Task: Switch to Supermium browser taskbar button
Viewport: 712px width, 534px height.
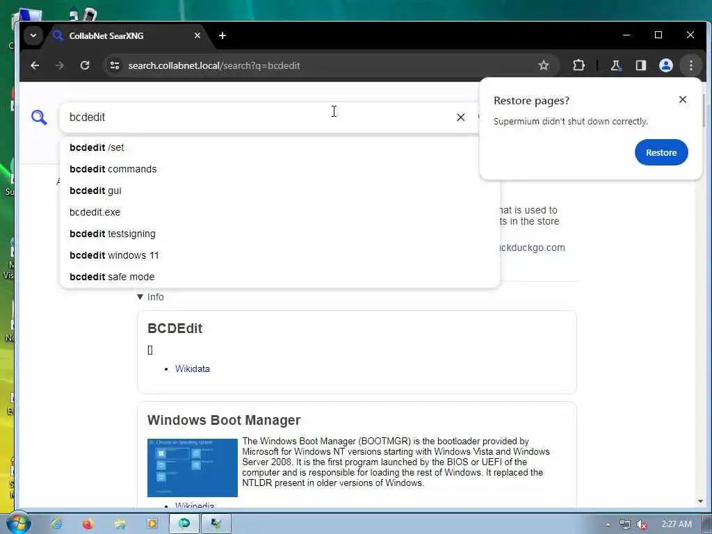Action: pos(184,524)
